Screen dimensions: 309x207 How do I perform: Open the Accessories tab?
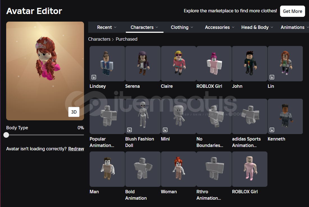(x=219, y=27)
